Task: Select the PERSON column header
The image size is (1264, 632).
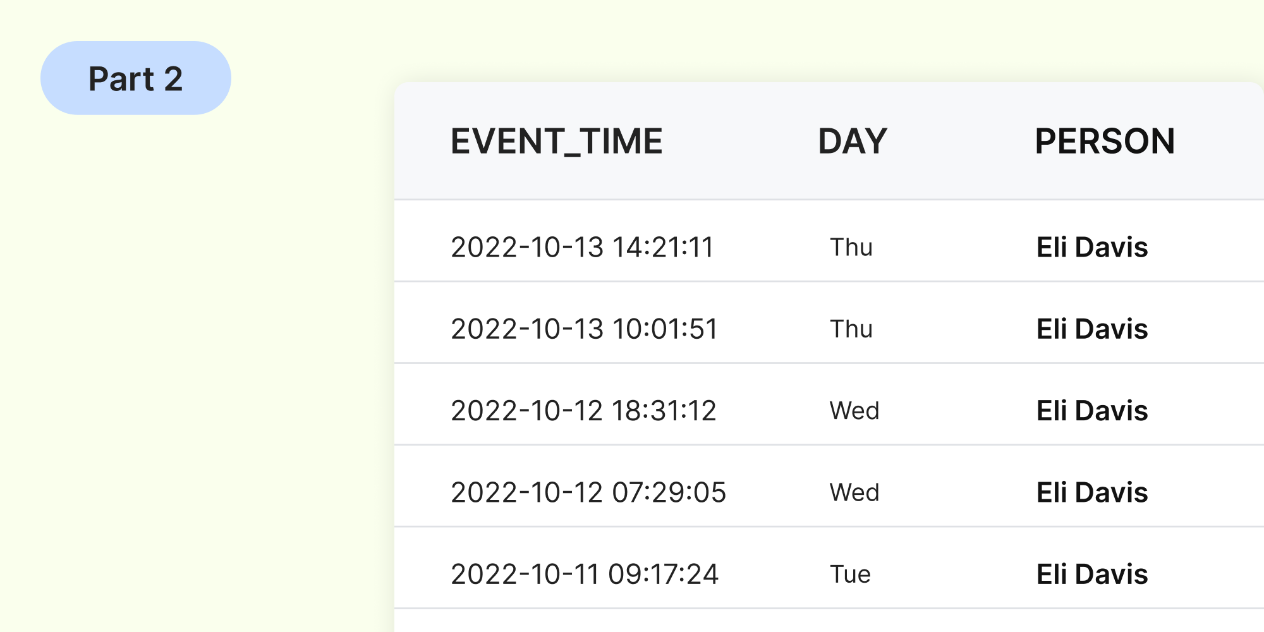Action: pos(1105,141)
